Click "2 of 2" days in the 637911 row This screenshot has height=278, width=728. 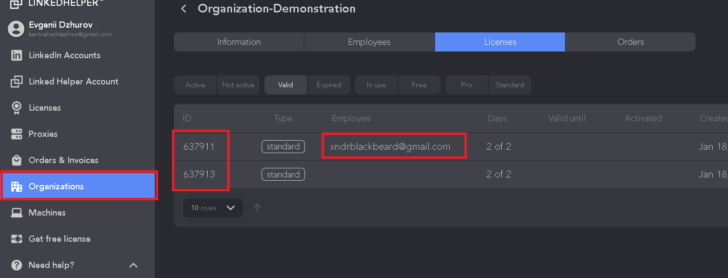[499, 146]
